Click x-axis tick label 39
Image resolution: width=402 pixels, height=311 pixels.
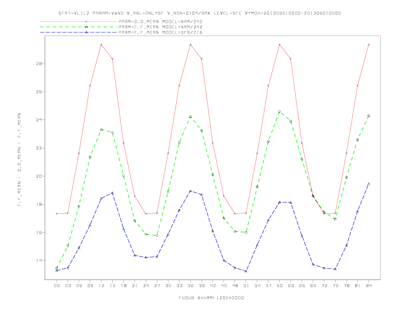202,286
